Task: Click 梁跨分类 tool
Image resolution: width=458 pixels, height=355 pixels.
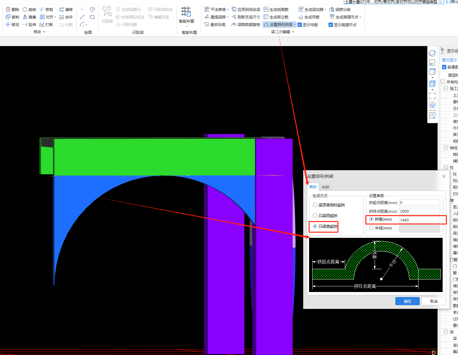Action: pyautogui.click(x=340, y=9)
